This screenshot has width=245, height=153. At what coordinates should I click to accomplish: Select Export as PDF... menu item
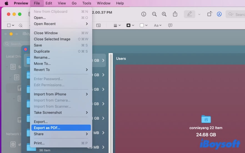[x=61, y=128]
